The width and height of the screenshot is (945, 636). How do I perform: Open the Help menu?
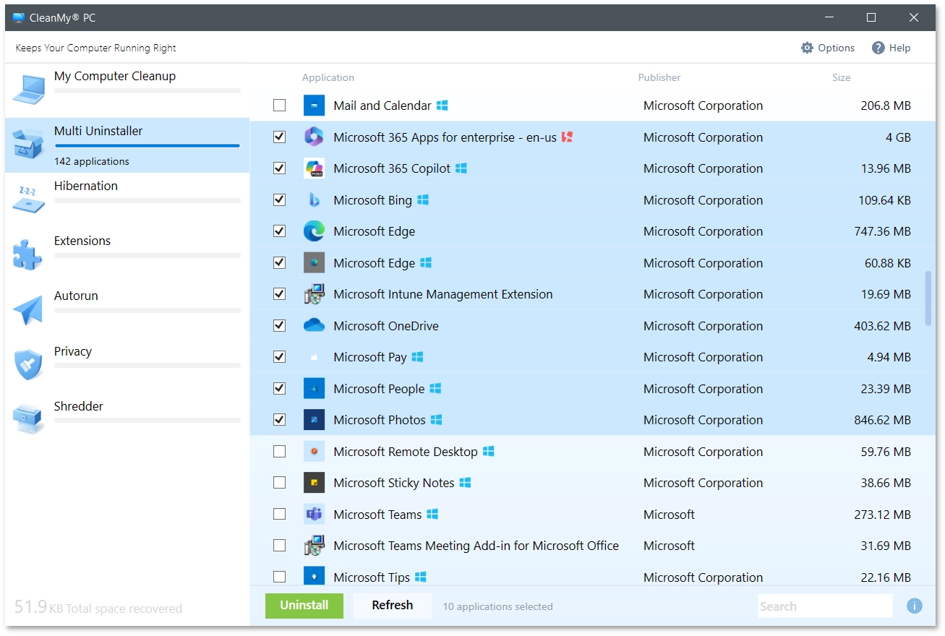[x=891, y=48]
